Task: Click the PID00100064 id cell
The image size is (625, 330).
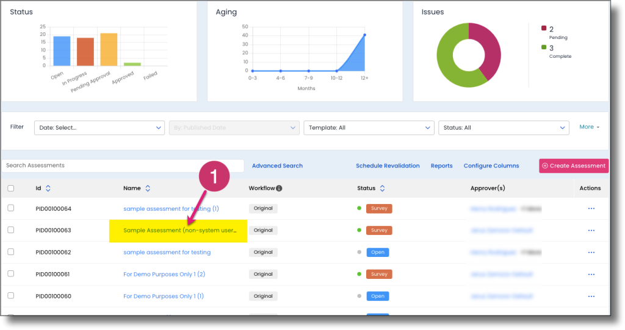Action: click(x=54, y=209)
